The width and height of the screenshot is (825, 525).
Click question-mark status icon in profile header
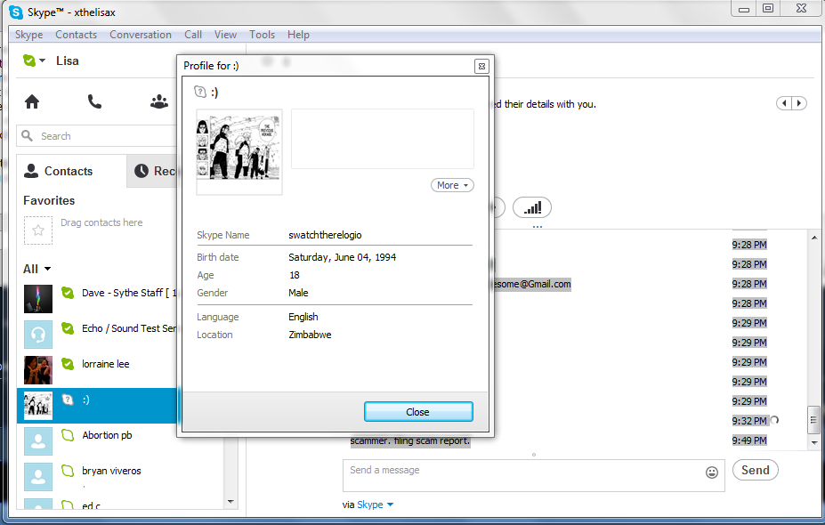pyautogui.click(x=200, y=92)
